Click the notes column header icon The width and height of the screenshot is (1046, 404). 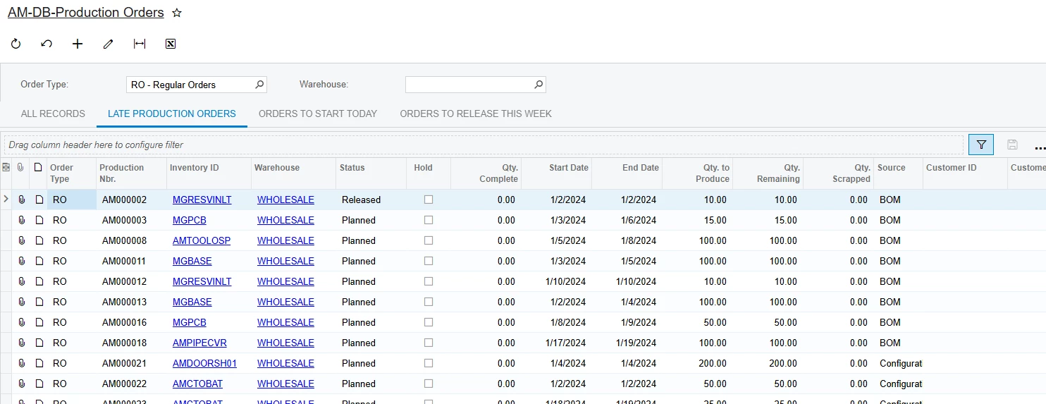point(39,167)
